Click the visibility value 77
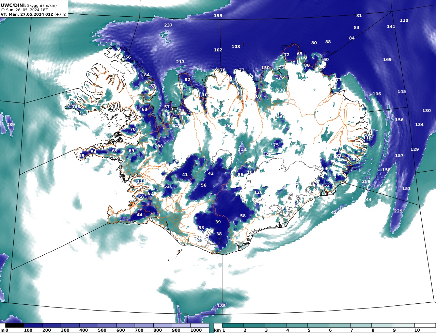The height and width of the screenshot is (333, 436). point(339,80)
